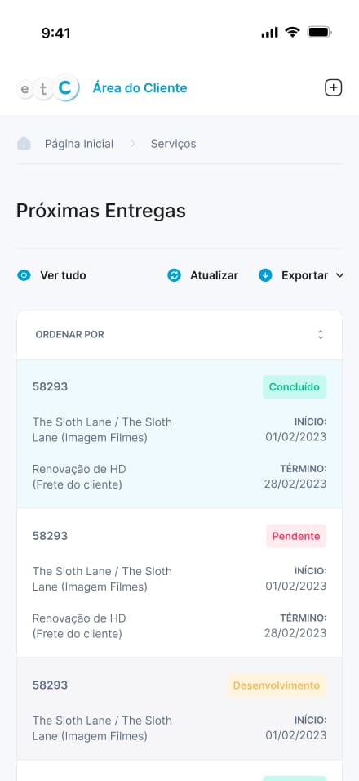Click the Atualizar button
This screenshot has width=359, height=781.
(x=202, y=275)
